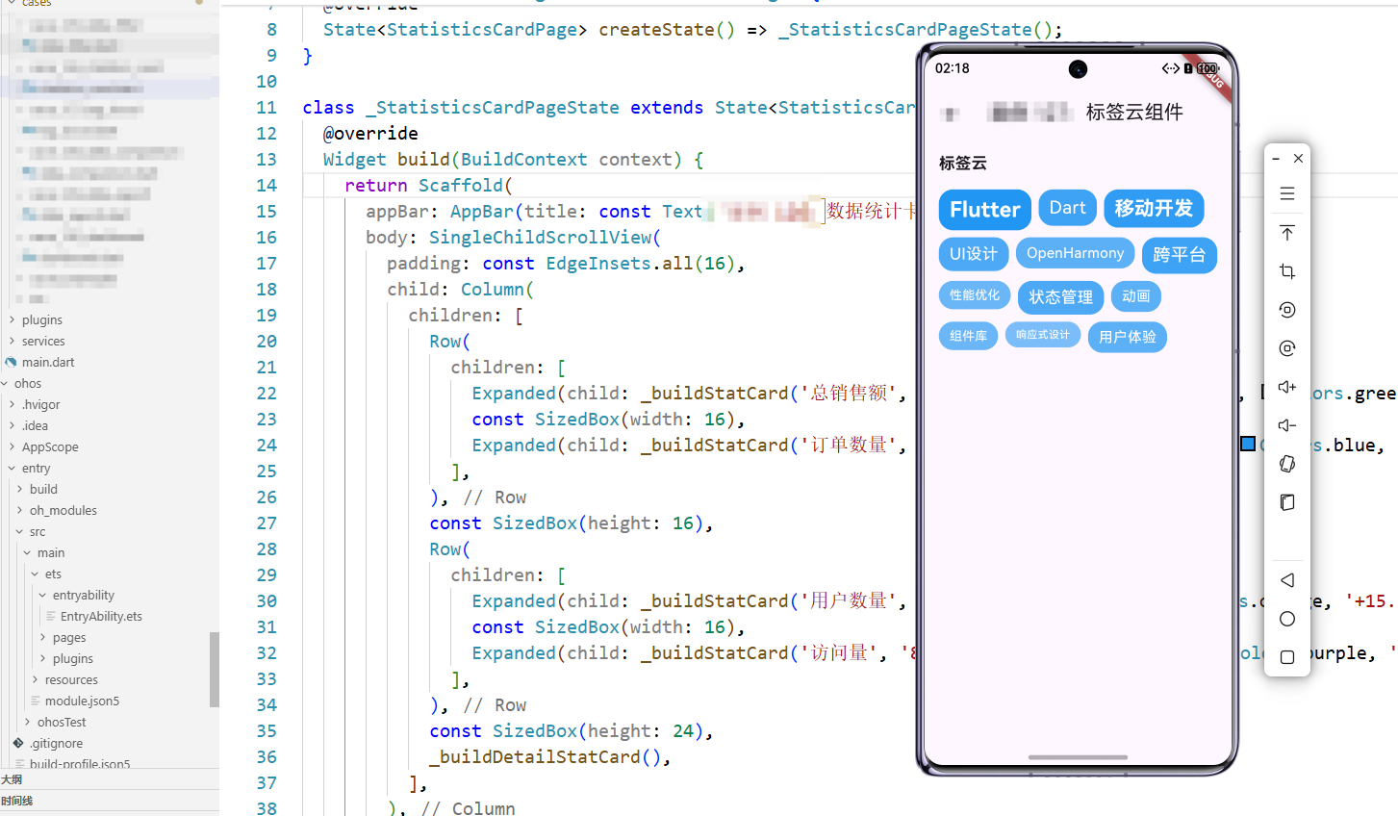Tap the OpenHarmony tag chip
This screenshot has width=1398, height=816.
click(1075, 253)
